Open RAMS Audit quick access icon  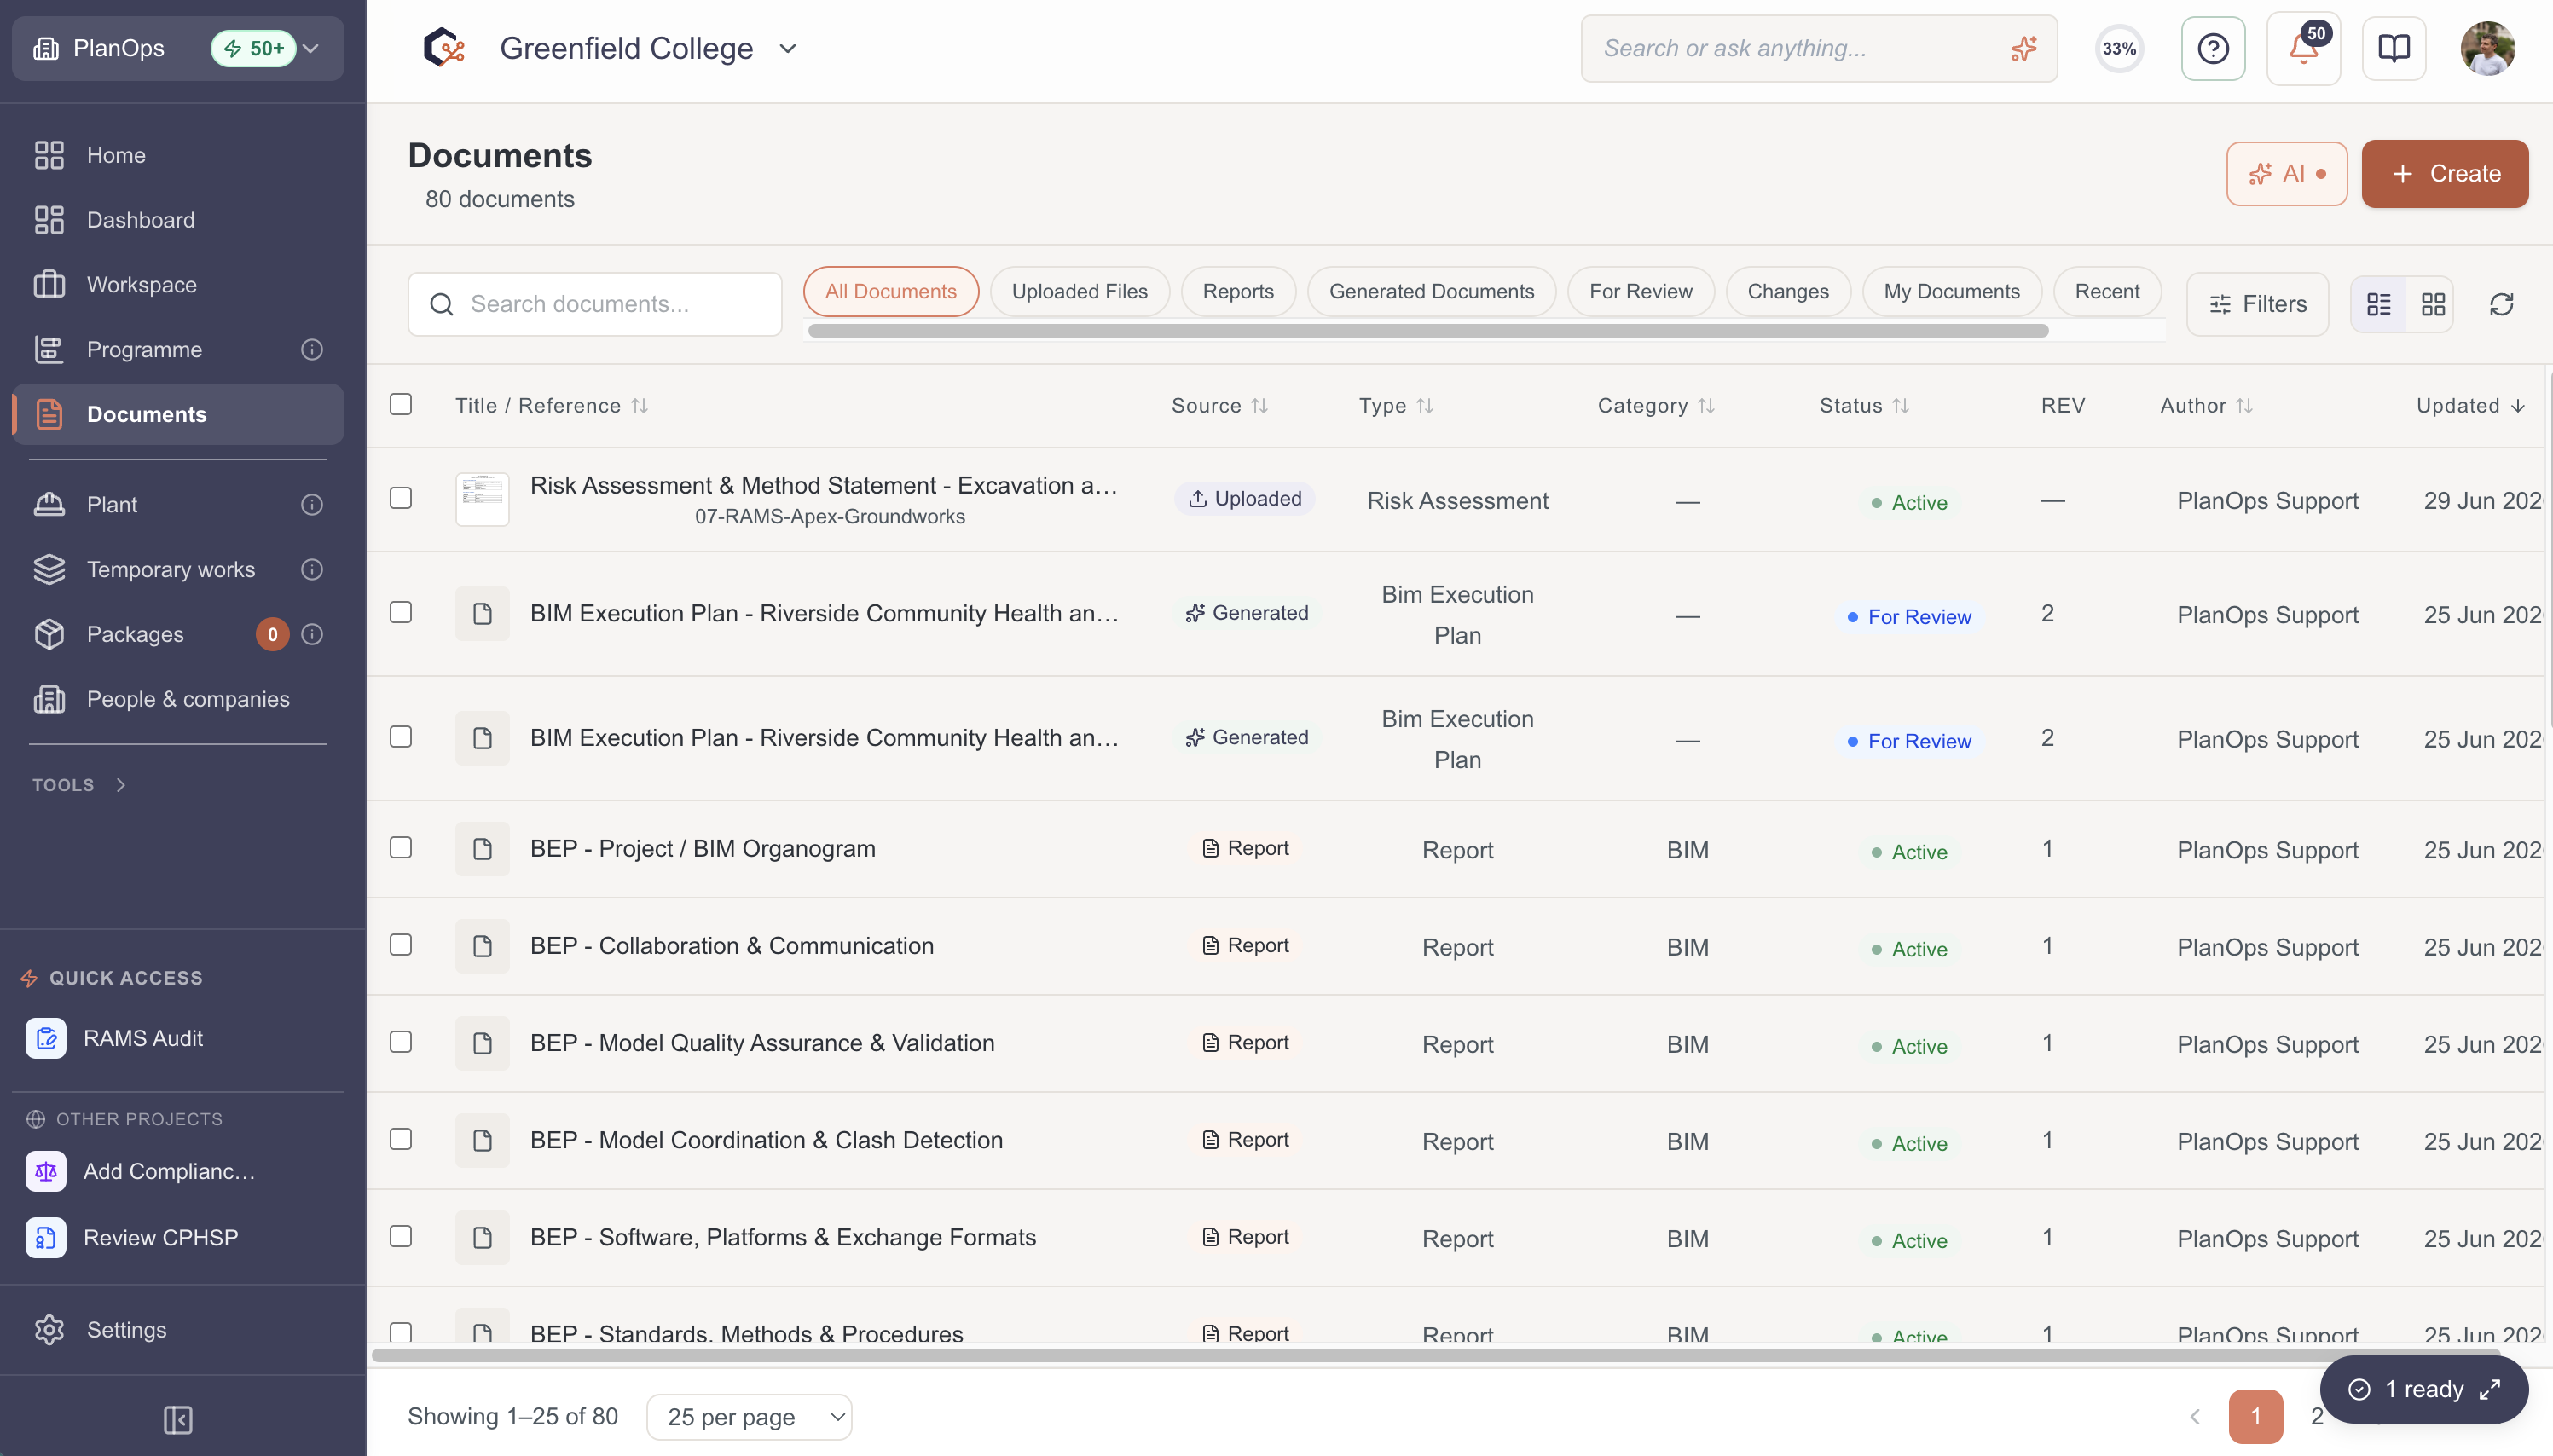coord(46,1038)
